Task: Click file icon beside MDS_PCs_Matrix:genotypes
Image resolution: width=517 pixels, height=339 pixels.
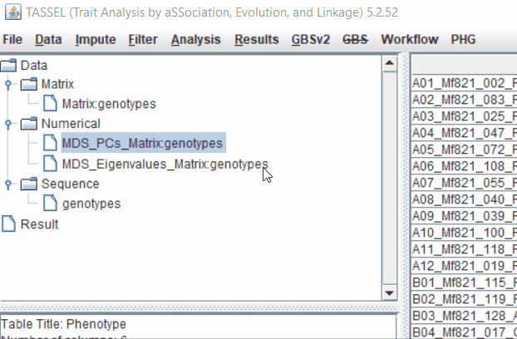Action: click(50, 143)
